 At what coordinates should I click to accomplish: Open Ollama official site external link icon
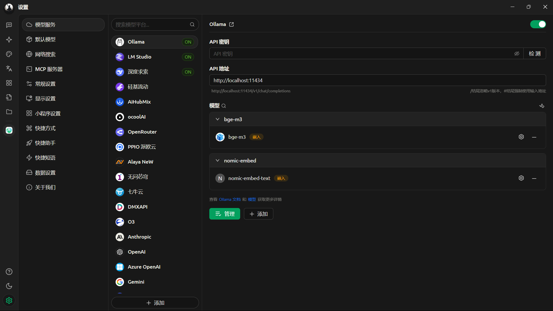click(231, 25)
